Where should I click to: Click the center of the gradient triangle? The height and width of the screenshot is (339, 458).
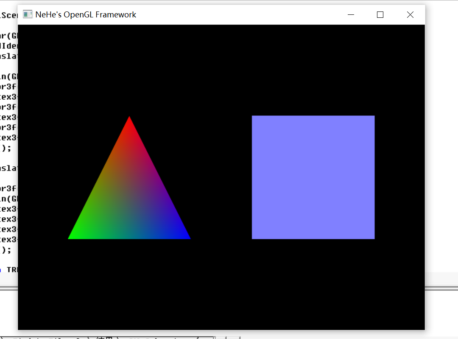point(129,197)
